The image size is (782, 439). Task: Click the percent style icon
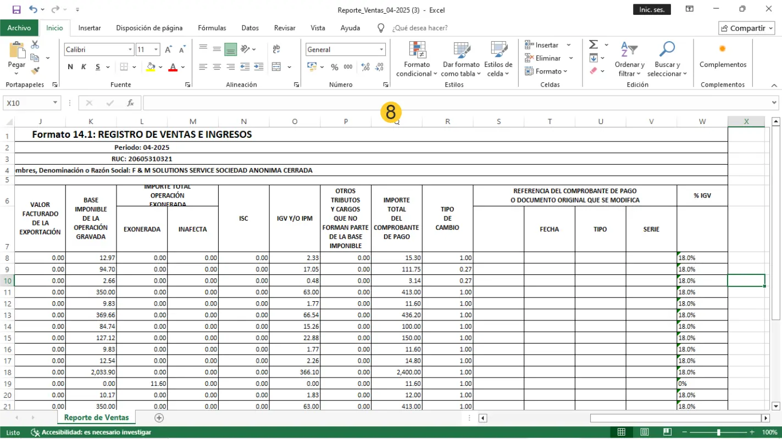pyautogui.click(x=335, y=67)
